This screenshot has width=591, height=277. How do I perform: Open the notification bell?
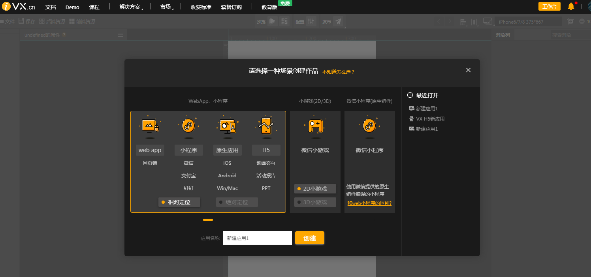(x=571, y=7)
